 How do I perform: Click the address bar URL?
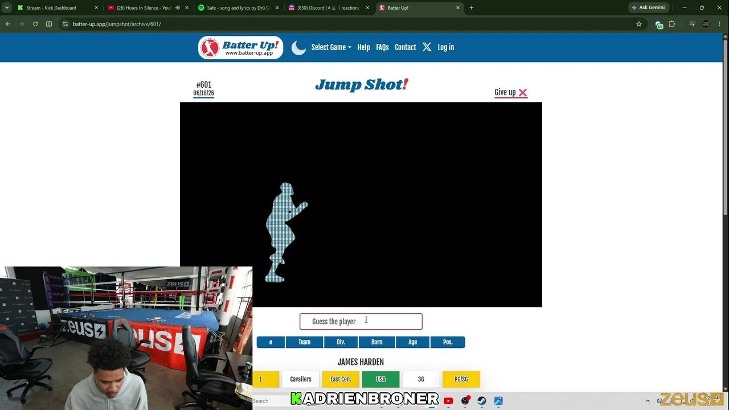coord(117,24)
